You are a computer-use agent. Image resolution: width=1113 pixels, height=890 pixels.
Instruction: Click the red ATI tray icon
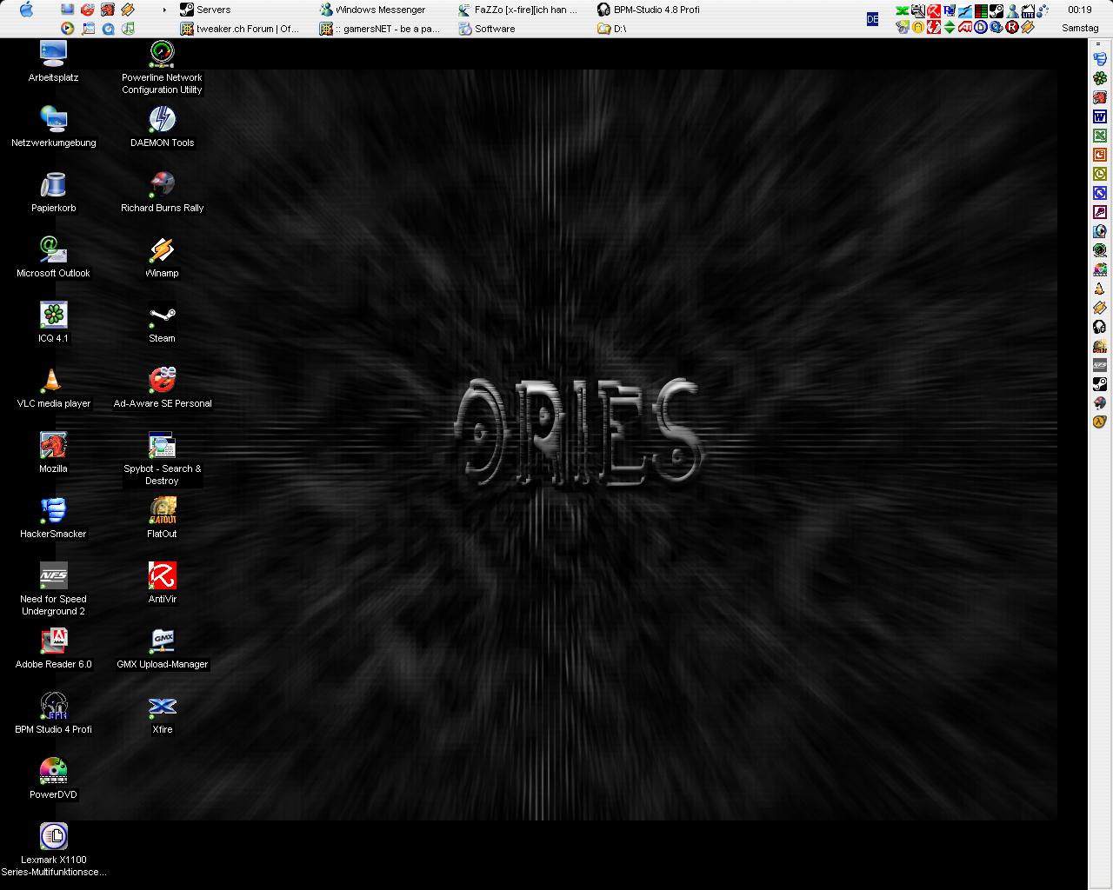point(965,27)
